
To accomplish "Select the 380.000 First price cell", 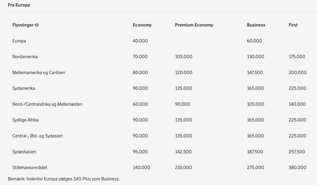I will 297,168.
